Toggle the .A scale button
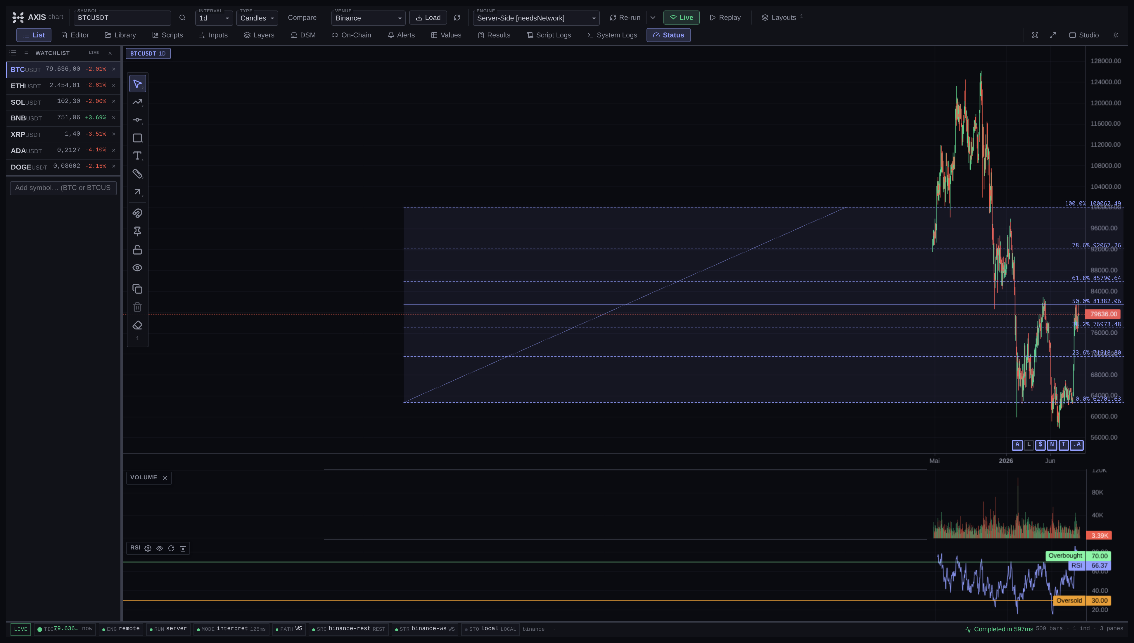This screenshot has height=643, width=1134. [x=1077, y=445]
